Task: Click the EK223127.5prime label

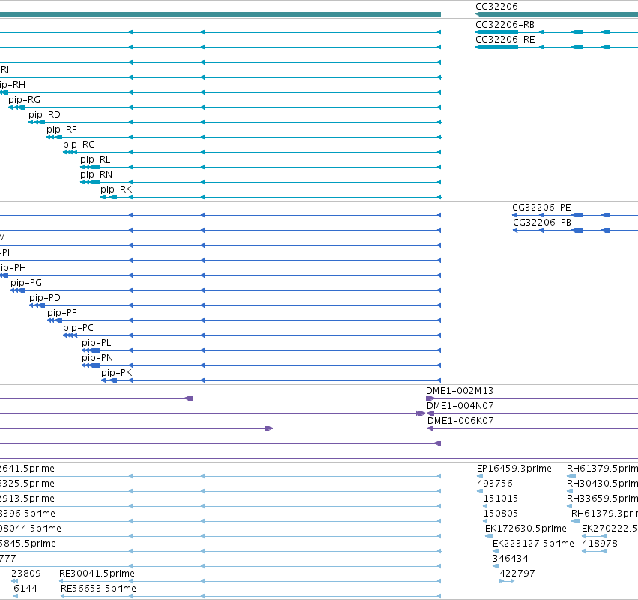Action: coord(533,544)
